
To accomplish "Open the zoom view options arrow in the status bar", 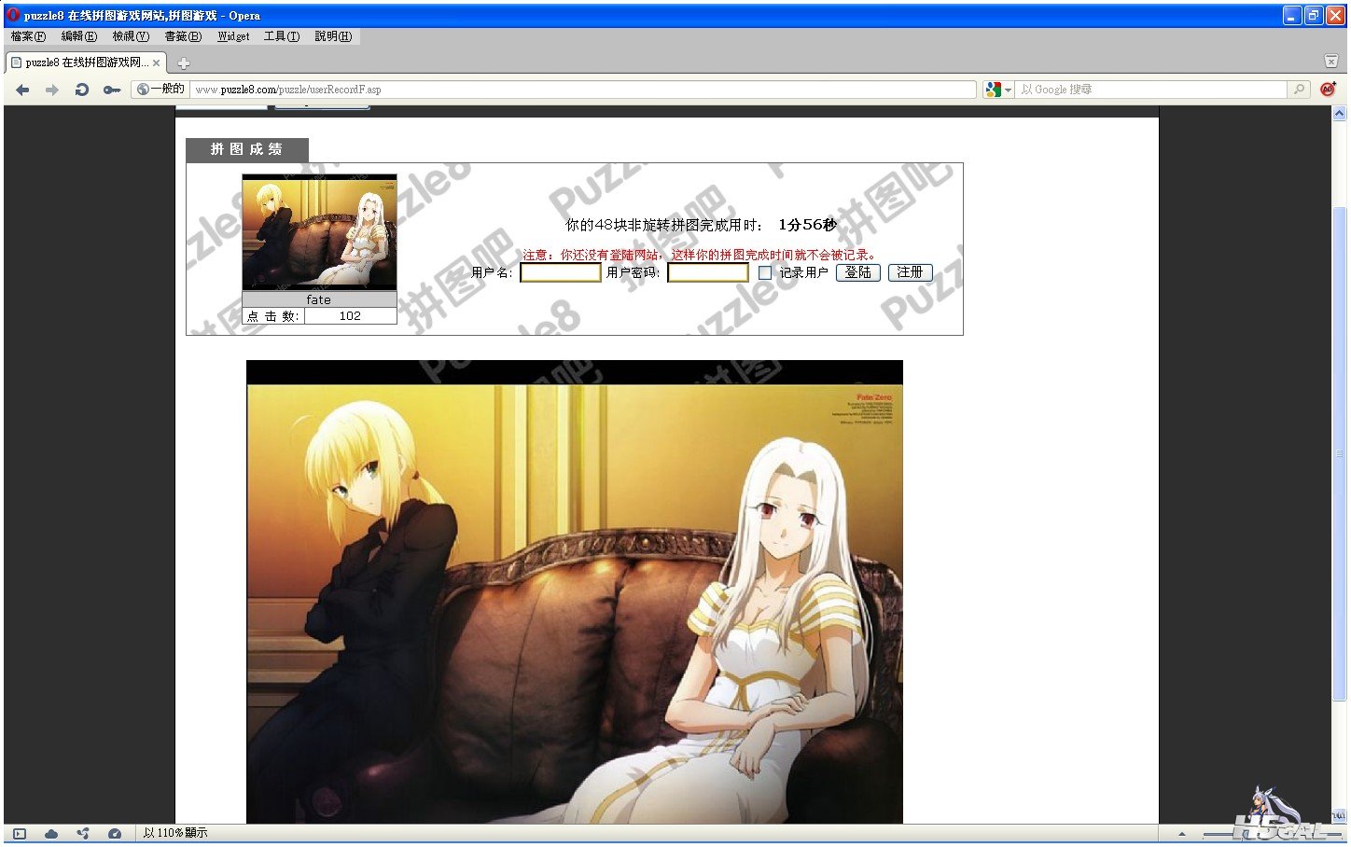I will [1182, 834].
